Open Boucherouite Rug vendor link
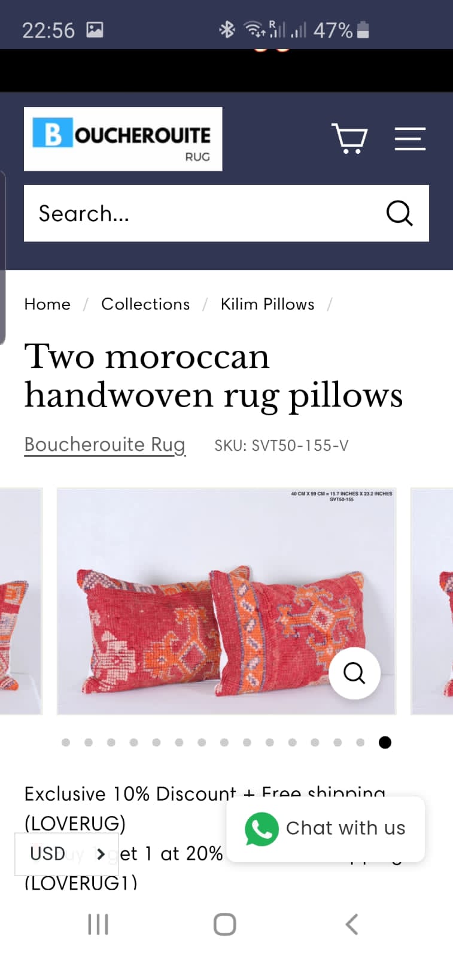The width and height of the screenshot is (453, 958). 105,445
